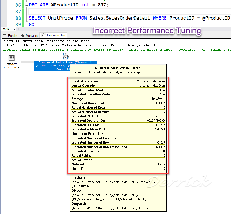Click the arrow connecting the scan to SELECT
The height and width of the screenshot is (214, 231).
pos(28,62)
